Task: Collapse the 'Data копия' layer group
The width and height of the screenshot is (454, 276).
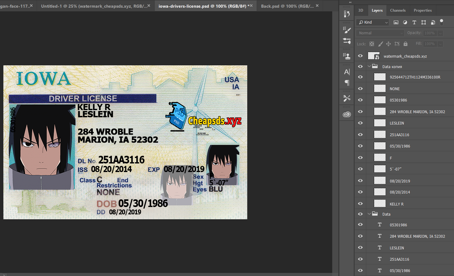Action: [x=369, y=66]
